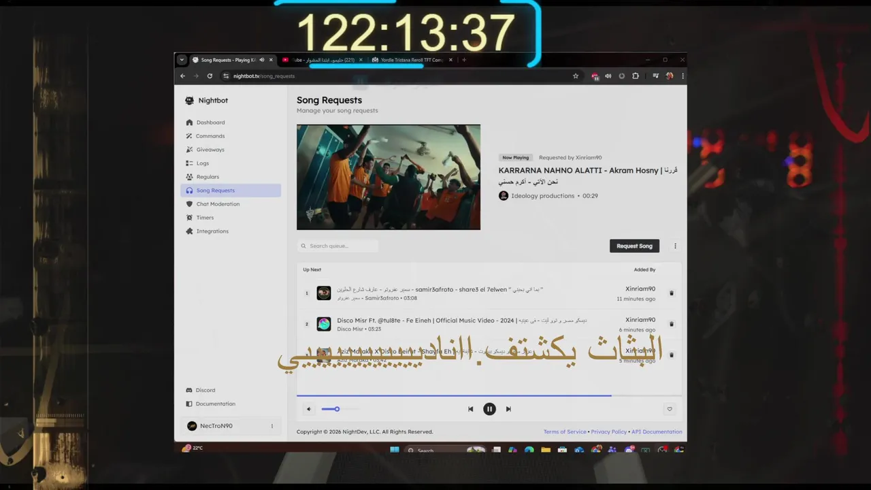Open the Logs section

(x=231, y=163)
